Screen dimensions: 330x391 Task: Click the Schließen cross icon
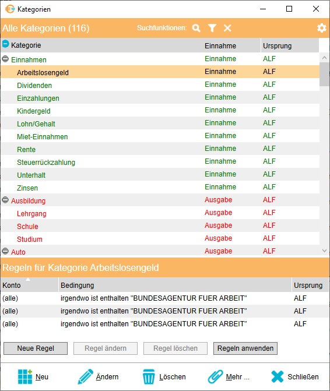click(x=278, y=376)
